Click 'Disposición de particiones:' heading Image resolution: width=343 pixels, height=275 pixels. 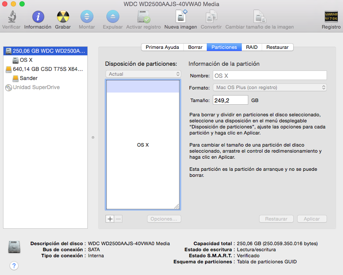[141, 64]
